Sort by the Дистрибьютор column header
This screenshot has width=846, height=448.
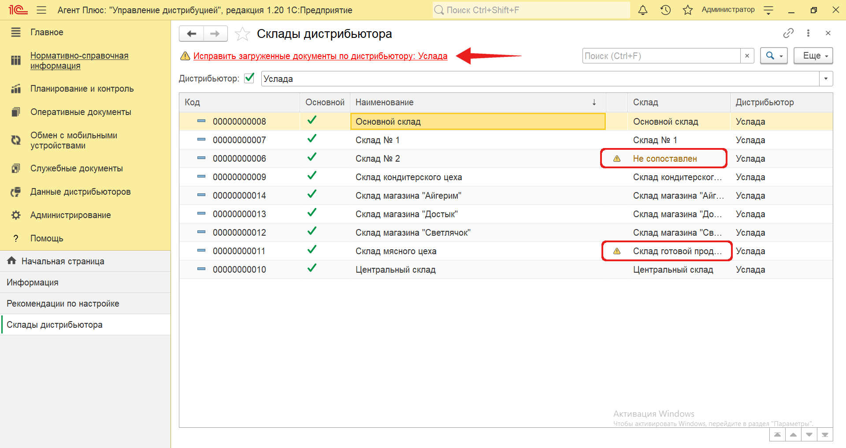781,102
